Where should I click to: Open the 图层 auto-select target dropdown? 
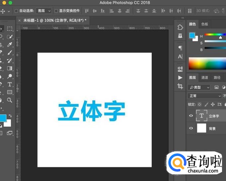tap(44, 11)
